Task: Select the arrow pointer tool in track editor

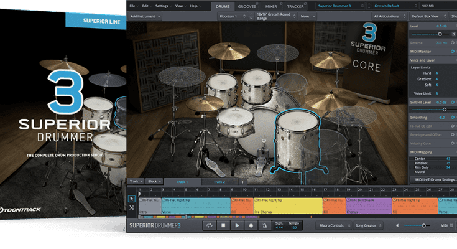Action: pyautogui.click(x=132, y=199)
